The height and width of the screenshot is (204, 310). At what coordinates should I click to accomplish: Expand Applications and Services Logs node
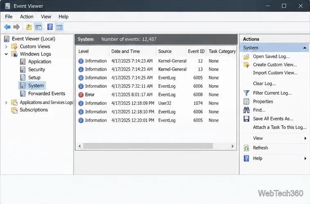(x=6, y=102)
